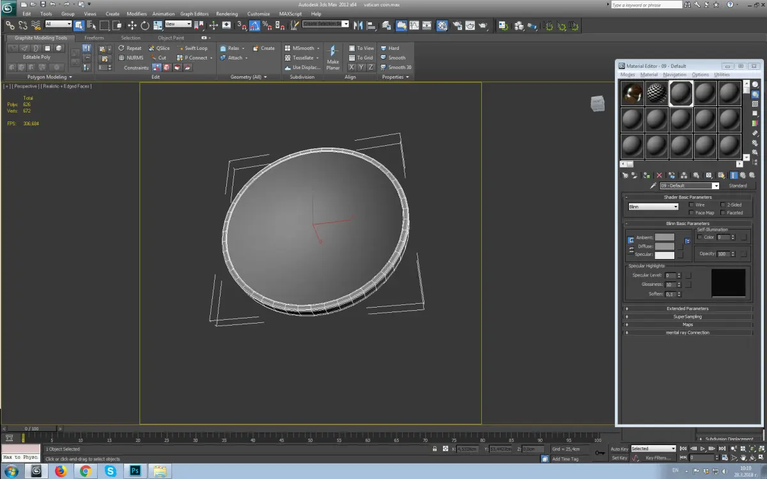Toggle the X axis align button
The height and width of the screenshot is (479, 767).
[352, 67]
